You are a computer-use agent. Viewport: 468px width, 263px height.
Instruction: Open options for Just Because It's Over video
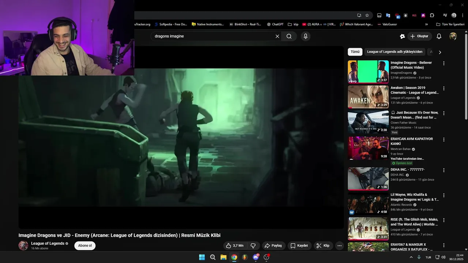[x=444, y=113]
